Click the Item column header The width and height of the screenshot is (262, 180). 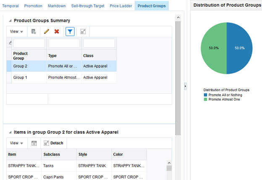click(24, 154)
